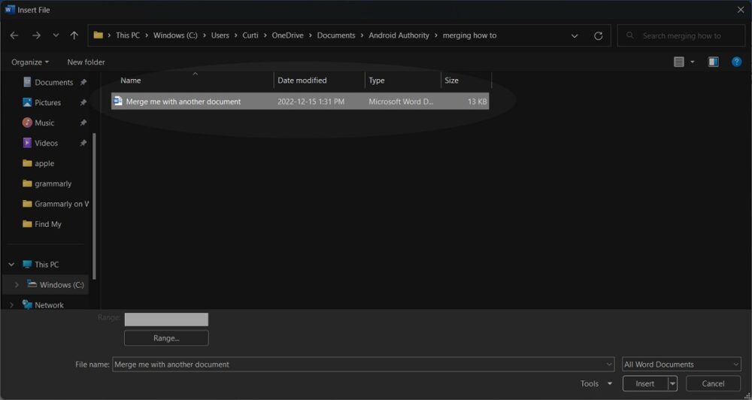Expand the Network tree node
This screenshot has width=752, height=400.
tap(11, 305)
